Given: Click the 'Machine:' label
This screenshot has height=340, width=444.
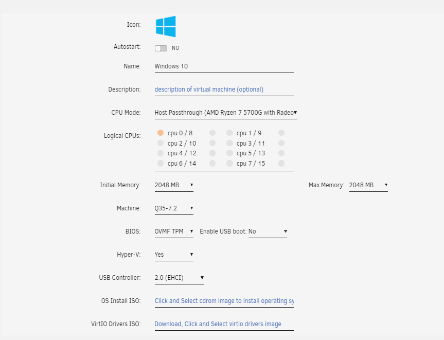Looking at the screenshot, I should point(129,208).
